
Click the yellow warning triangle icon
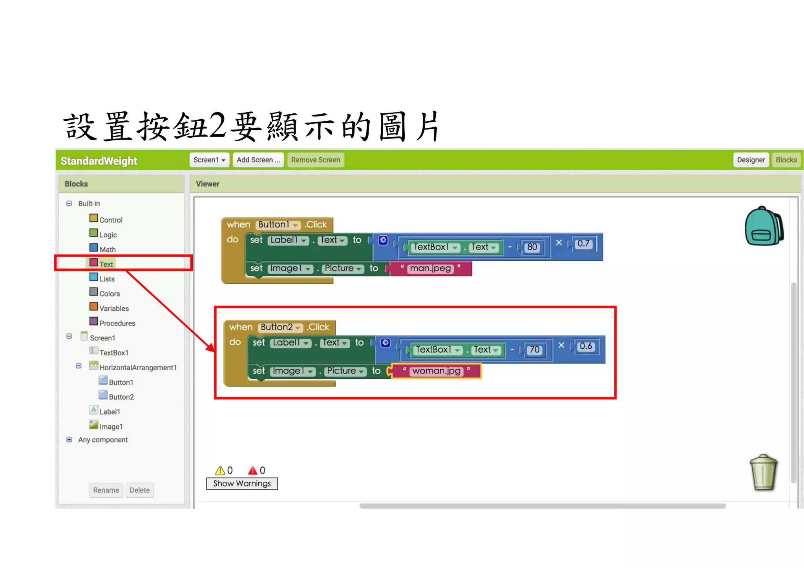click(x=220, y=470)
